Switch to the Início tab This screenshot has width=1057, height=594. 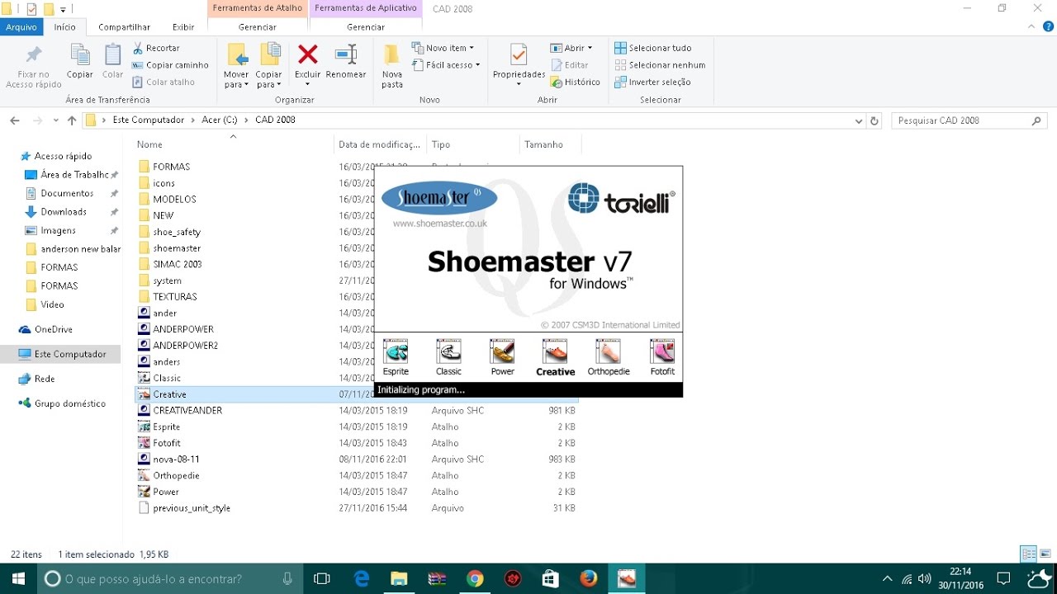click(x=65, y=26)
